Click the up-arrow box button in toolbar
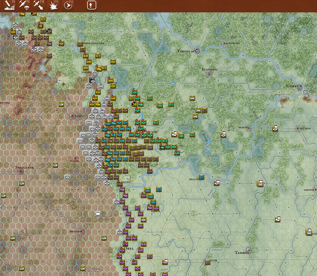 pyautogui.click(x=91, y=5)
